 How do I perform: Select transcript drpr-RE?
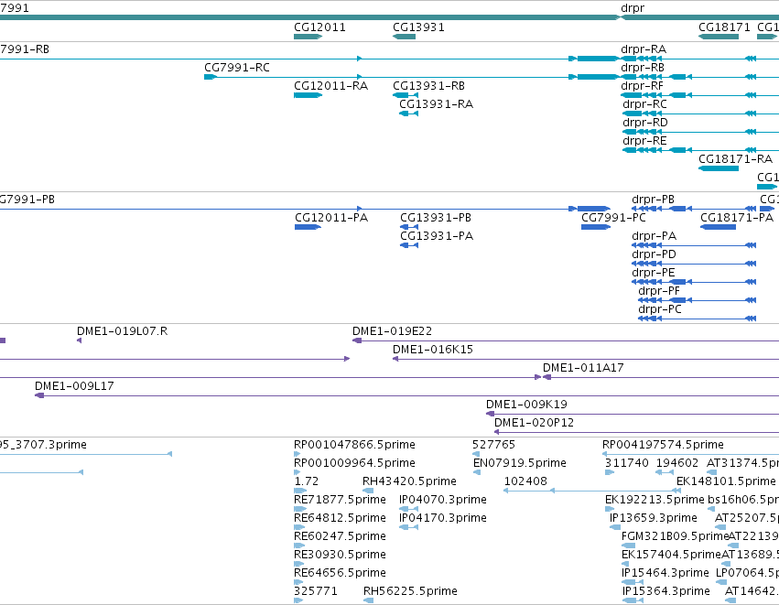coord(644,141)
